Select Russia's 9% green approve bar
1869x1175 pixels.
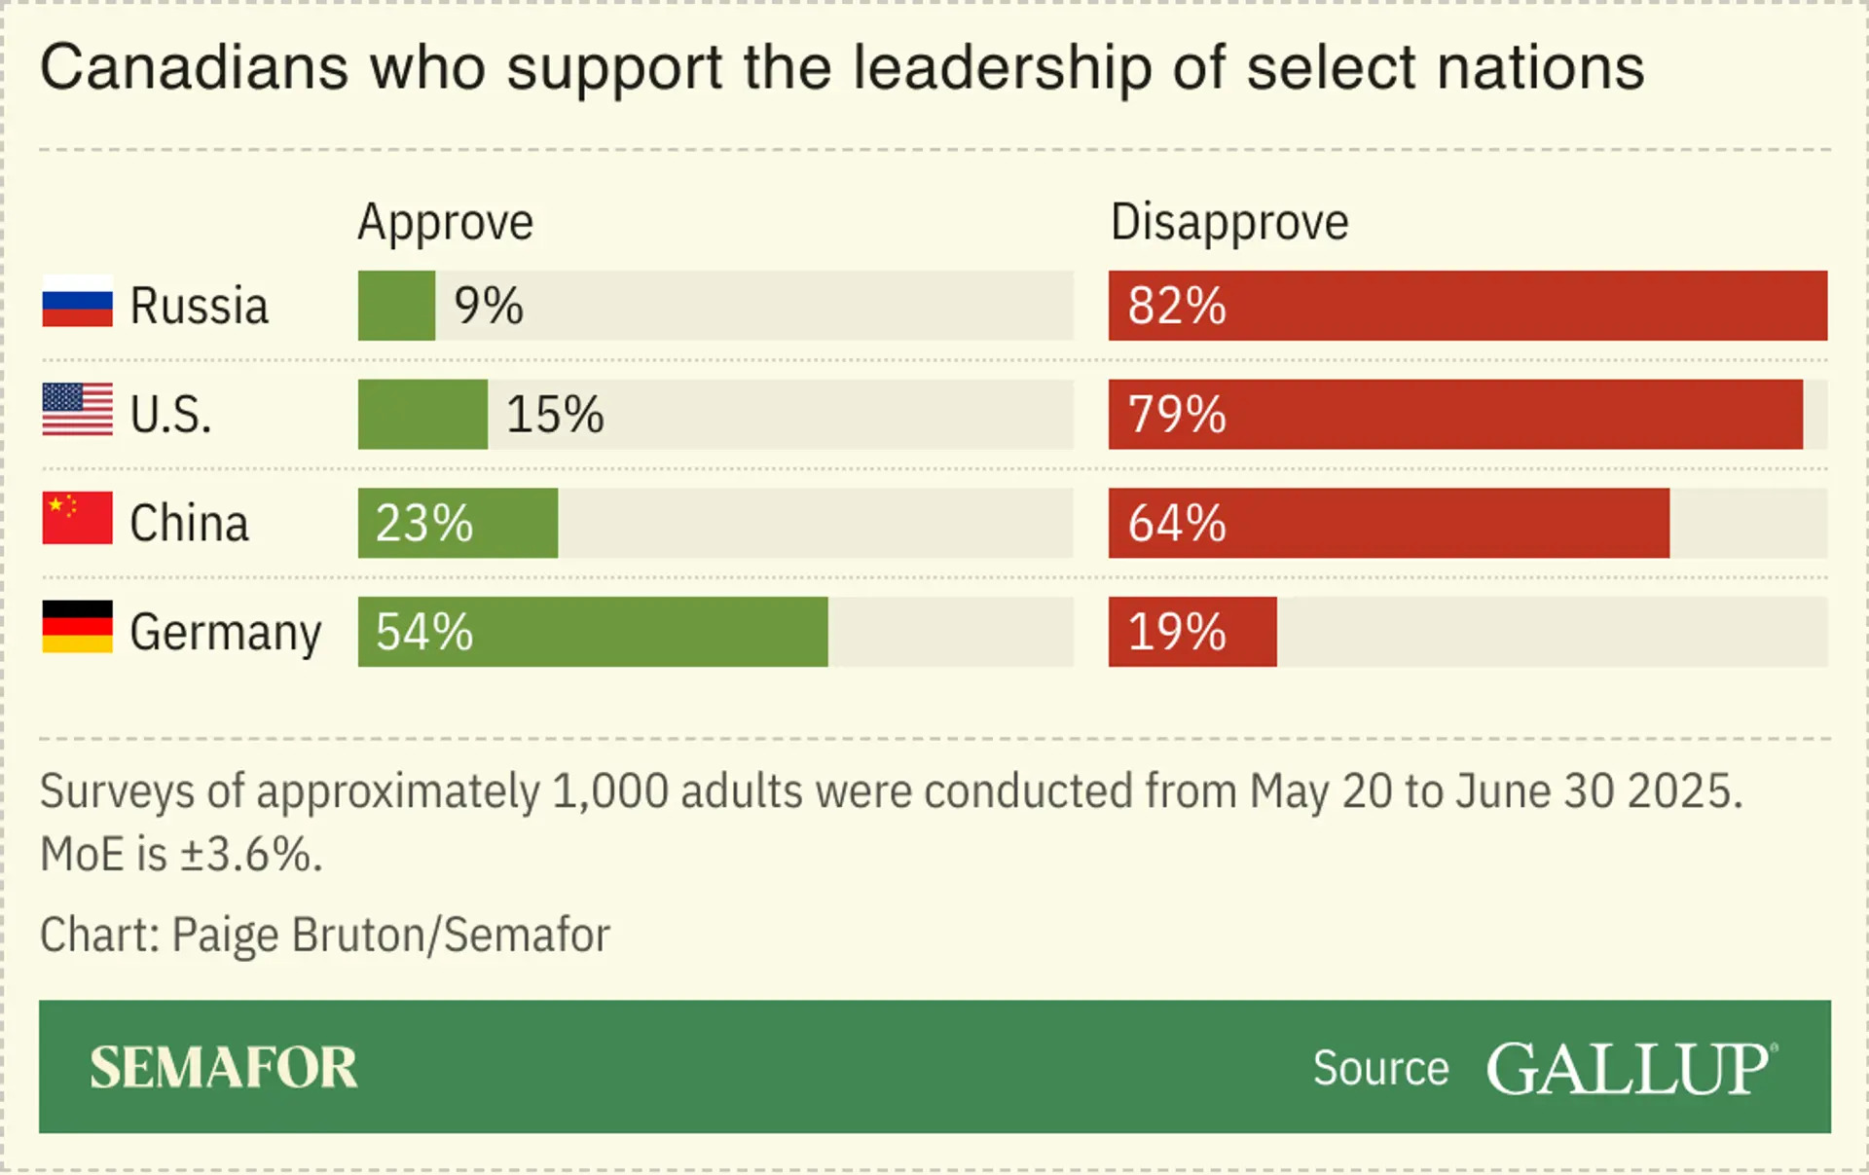tap(396, 306)
